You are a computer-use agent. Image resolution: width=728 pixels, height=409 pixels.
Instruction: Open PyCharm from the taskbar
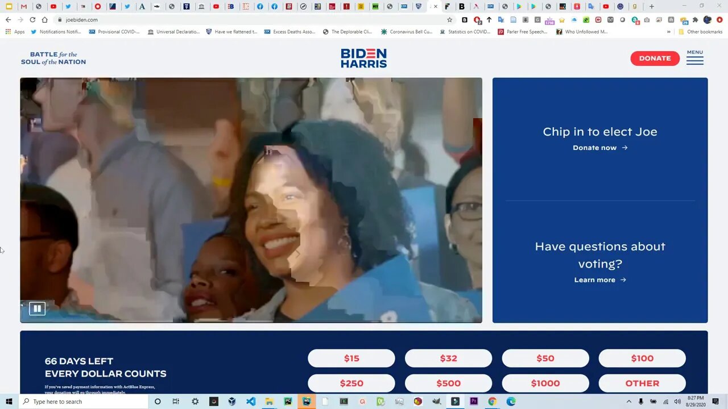tap(288, 402)
